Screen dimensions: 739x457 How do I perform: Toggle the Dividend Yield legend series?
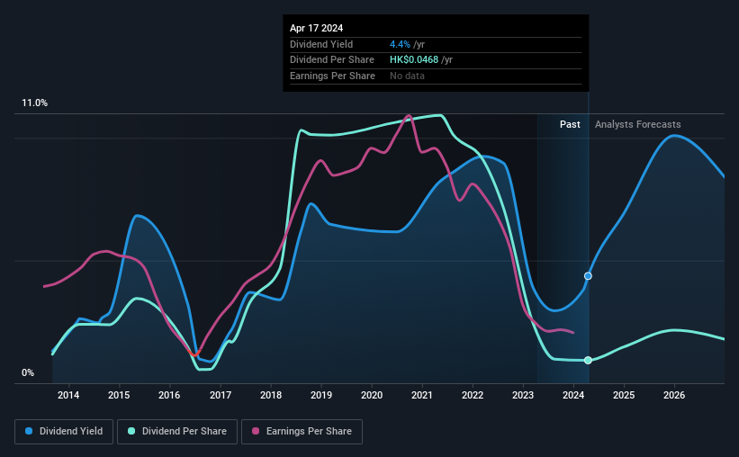(x=64, y=432)
